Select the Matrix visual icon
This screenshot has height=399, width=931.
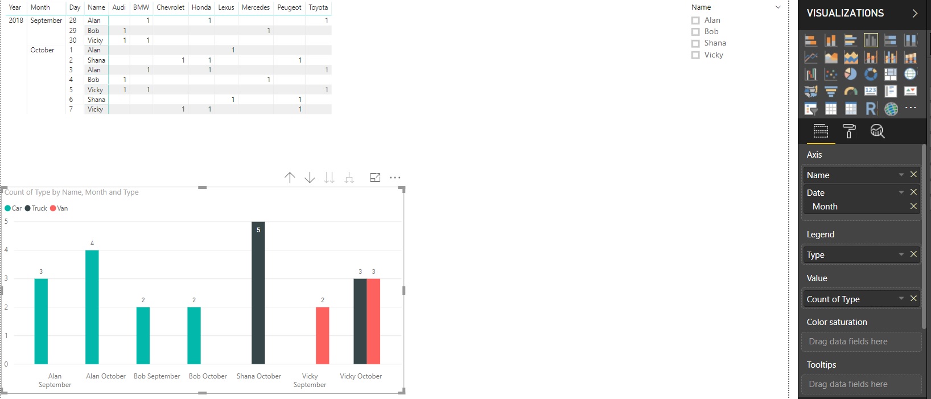click(x=851, y=109)
